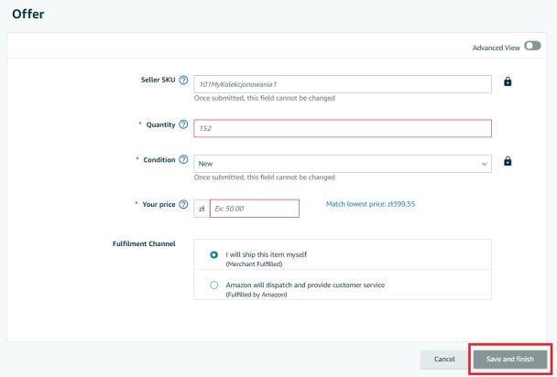Click the Cancel button
Image resolution: width=557 pixels, height=377 pixels.
pos(444,360)
